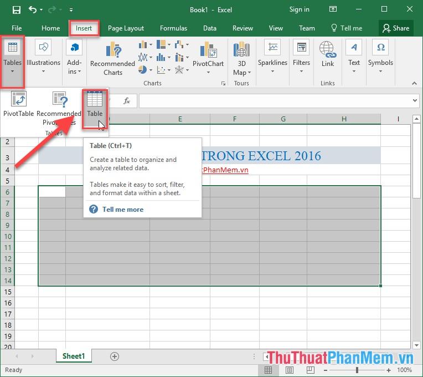423x377 pixels.
Task: Open Ribbon Display Options
Action: click(333, 9)
